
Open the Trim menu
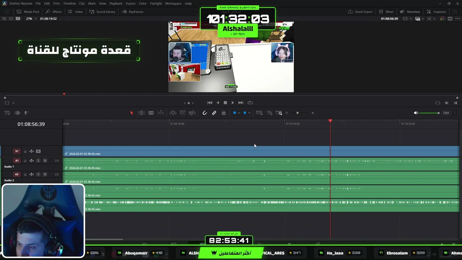click(x=56, y=3)
